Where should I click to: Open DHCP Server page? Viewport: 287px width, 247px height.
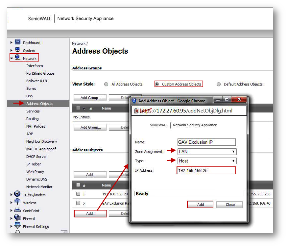click(x=36, y=157)
